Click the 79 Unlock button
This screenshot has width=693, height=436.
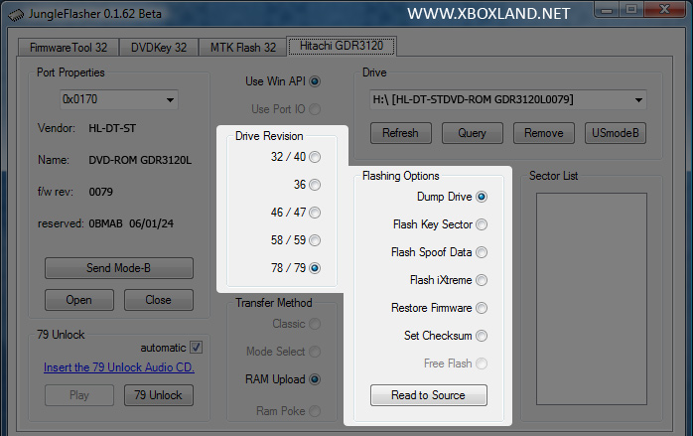159,395
